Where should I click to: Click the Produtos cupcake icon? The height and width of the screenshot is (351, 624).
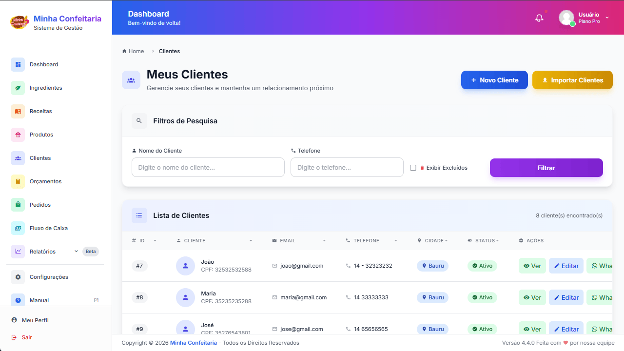click(18, 135)
